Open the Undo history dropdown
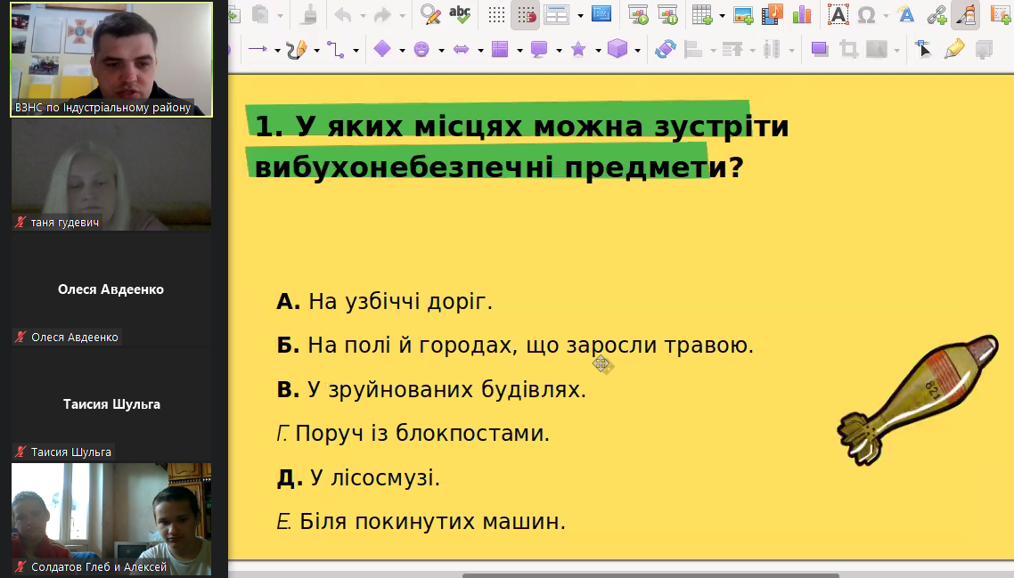This screenshot has height=578, width=1014. point(362,15)
